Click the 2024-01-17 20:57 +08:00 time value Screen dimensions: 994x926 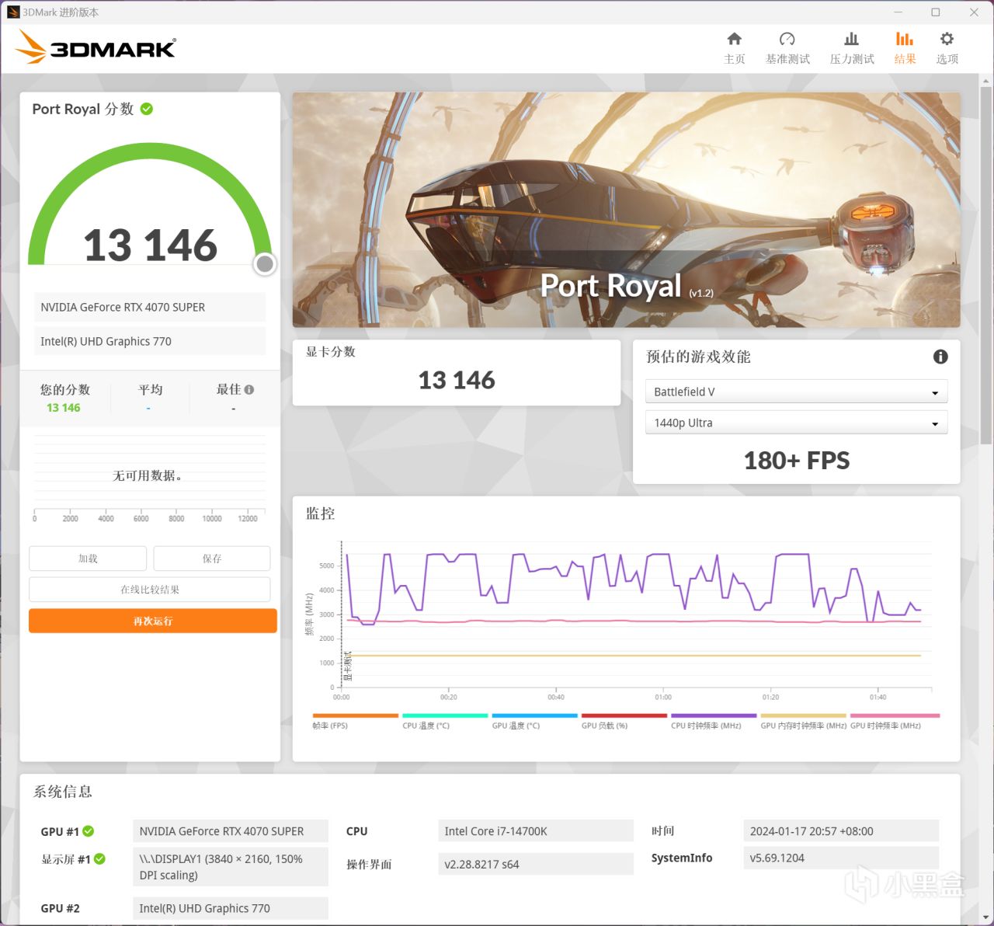[841, 831]
